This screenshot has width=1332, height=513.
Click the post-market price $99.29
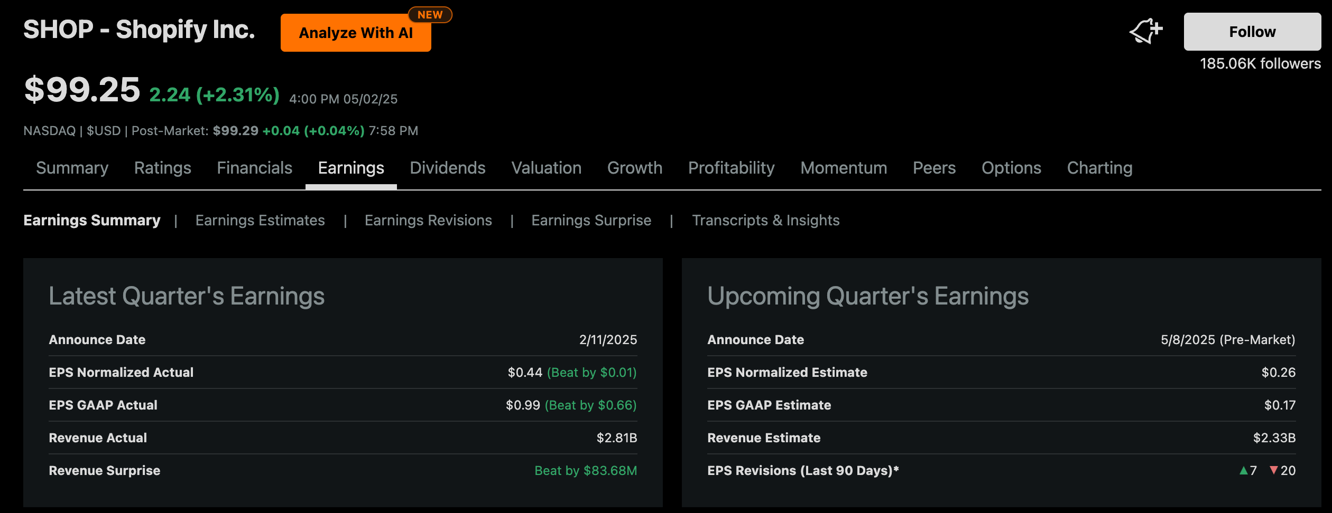pyautogui.click(x=235, y=130)
